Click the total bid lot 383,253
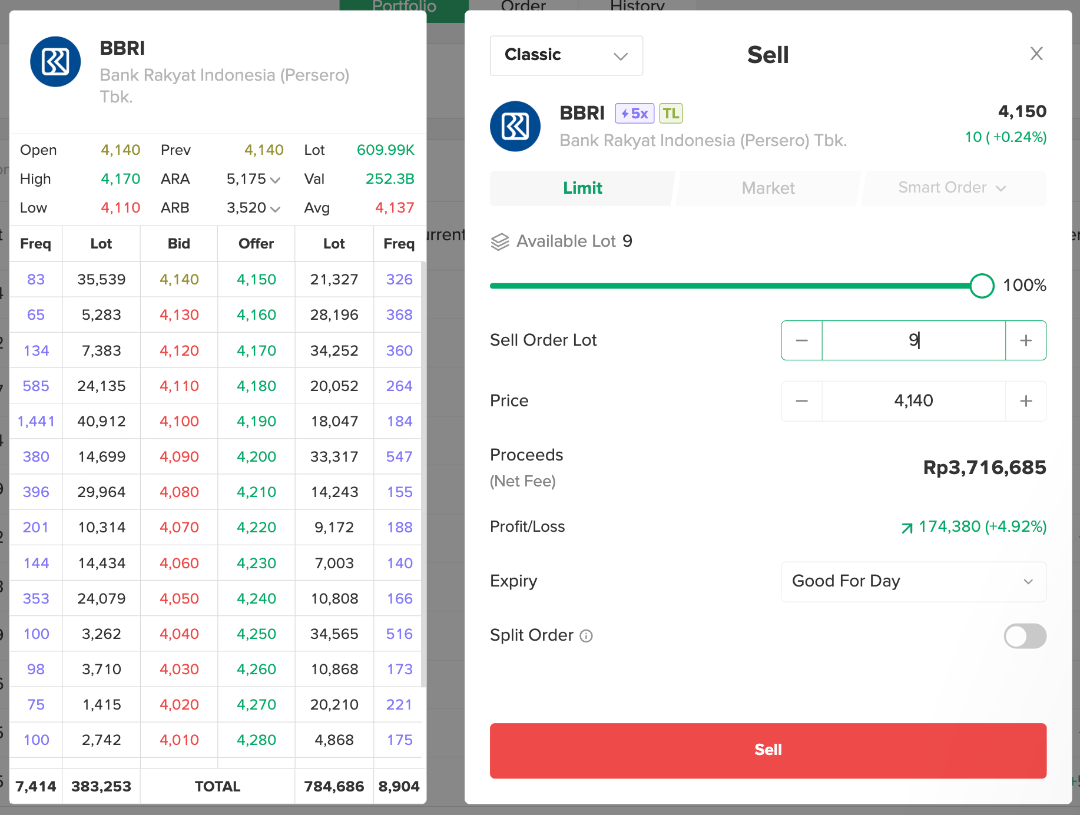The height and width of the screenshot is (815, 1080). point(101,787)
